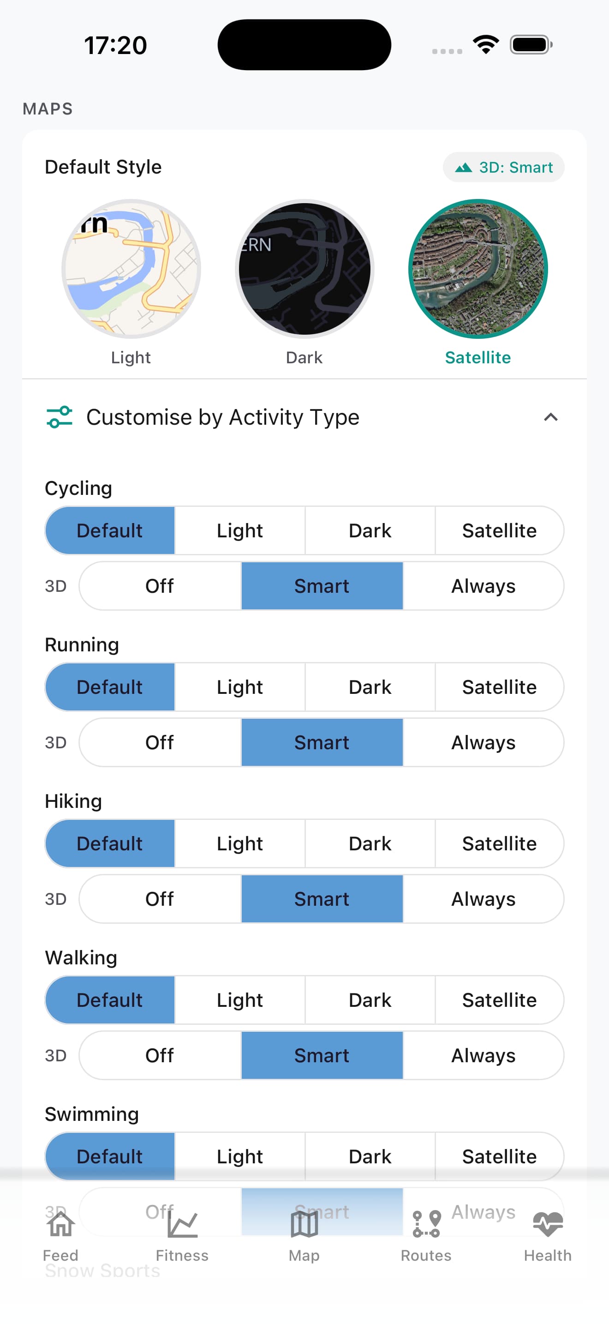Choose Light style for Hiking
This screenshot has width=609, height=1324.
[240, 843]
